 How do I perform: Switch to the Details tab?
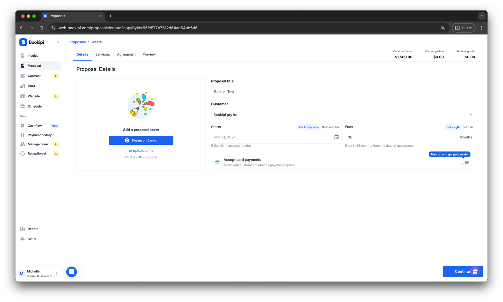[82, 54]
